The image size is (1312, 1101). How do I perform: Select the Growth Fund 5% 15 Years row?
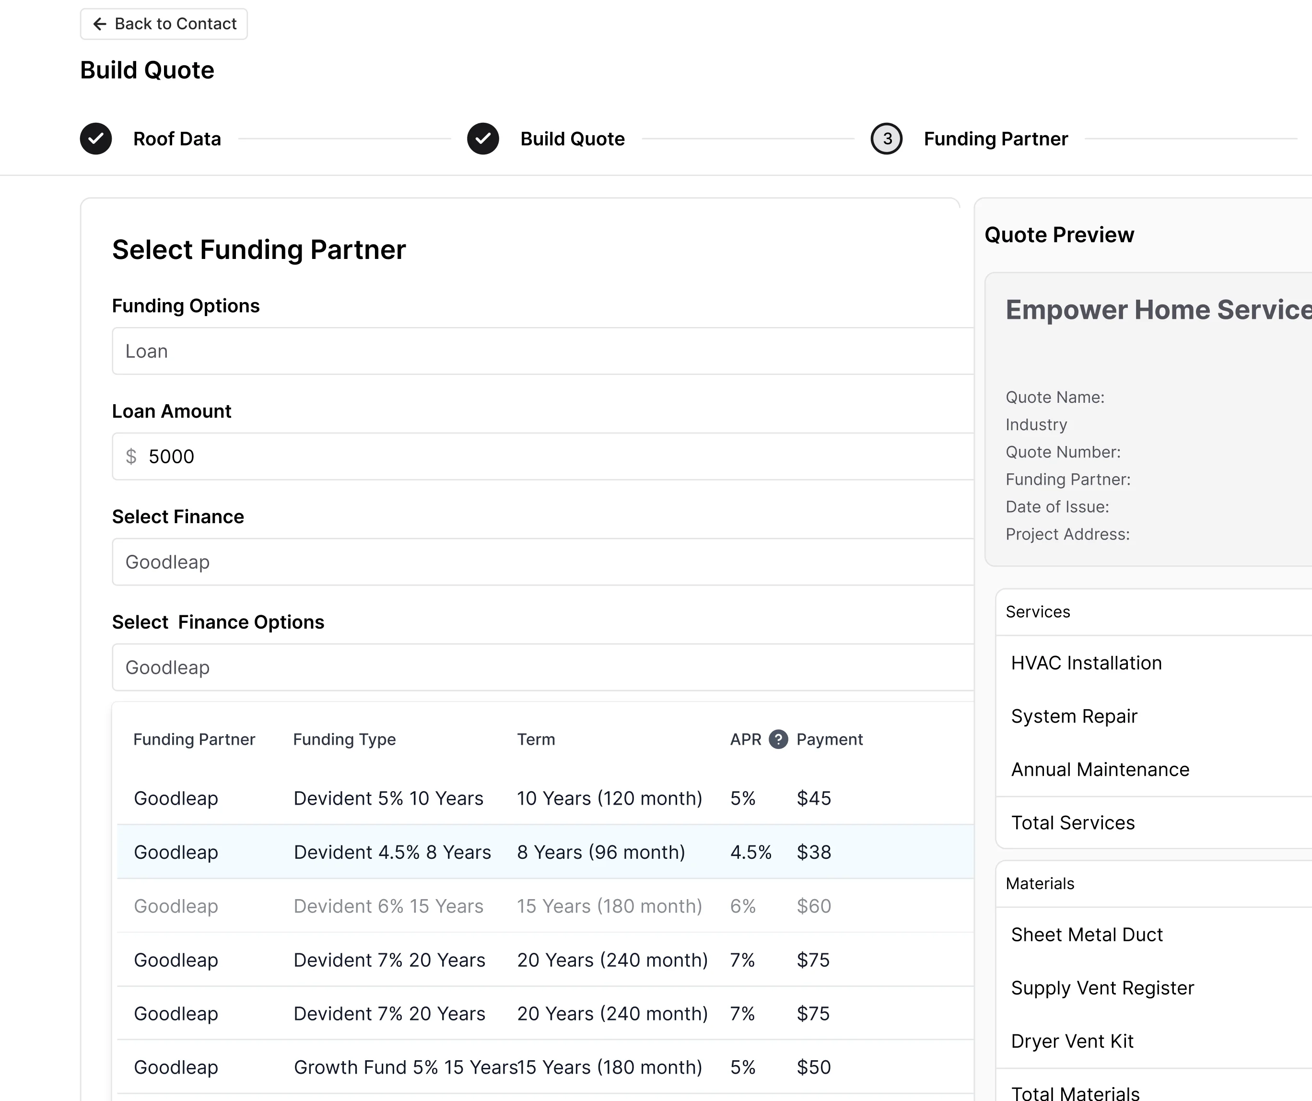[545, 1066]
